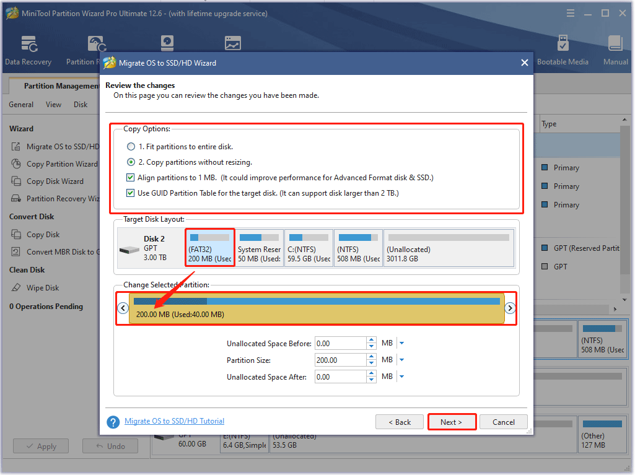635x475 pixels.
Task: Select C:(NTFS) 59.5 GB partition block
Action: click(309, 248)
